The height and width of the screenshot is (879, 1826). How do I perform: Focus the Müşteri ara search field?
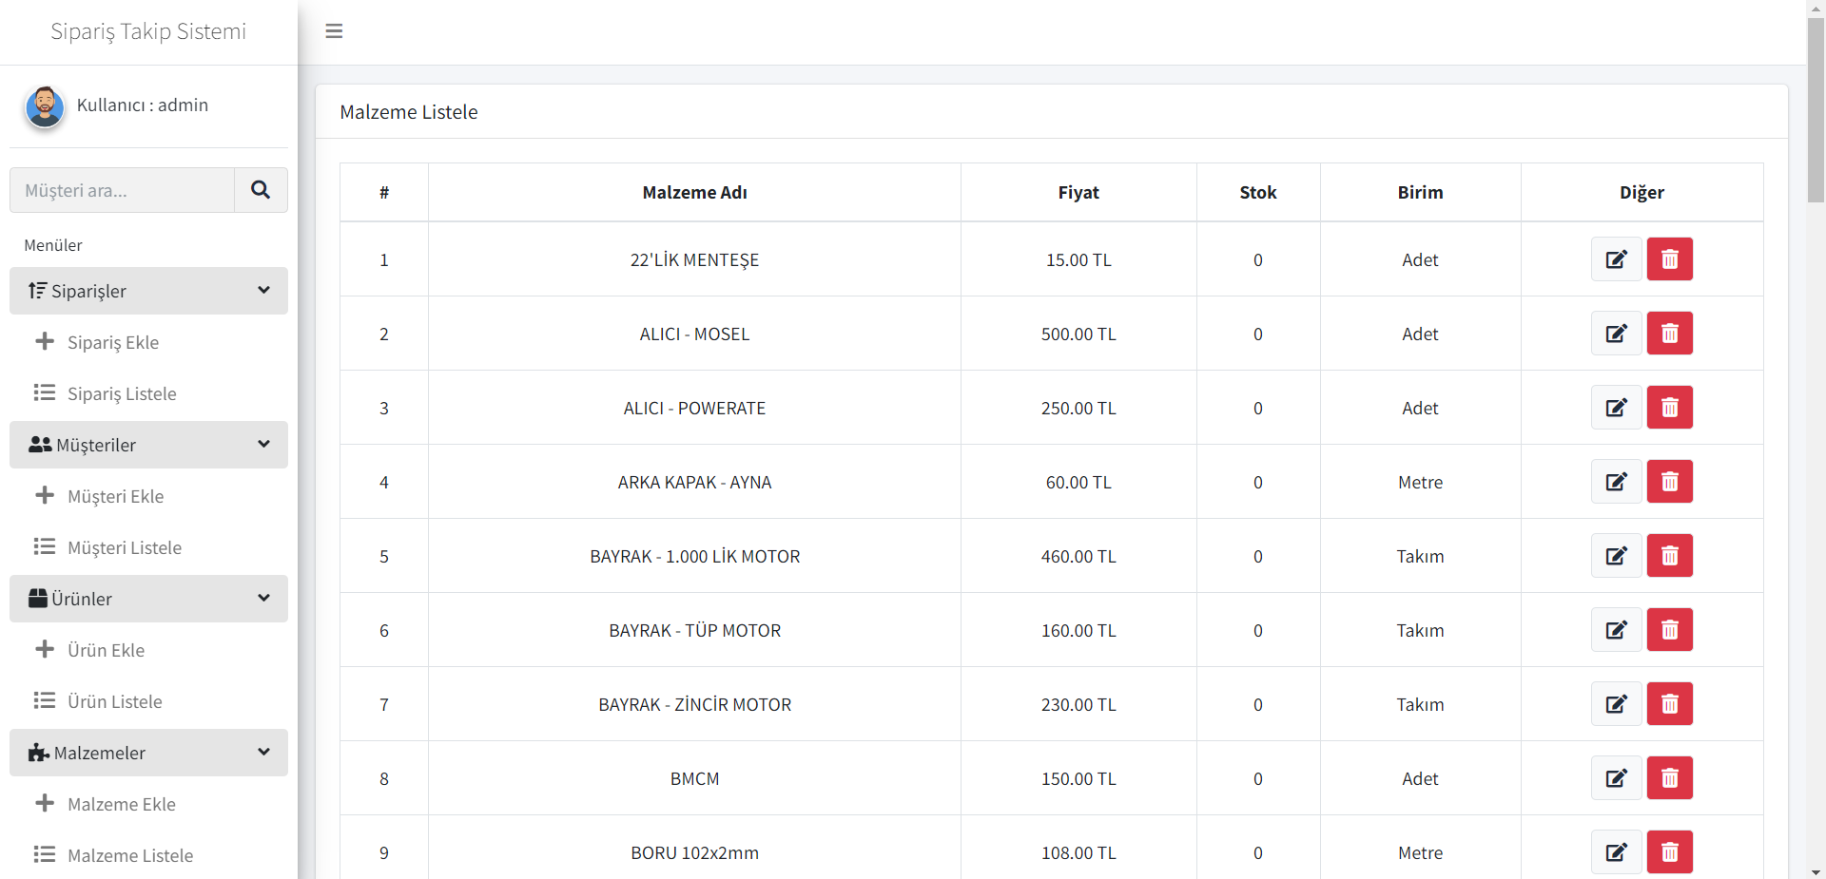click(122, 190)
